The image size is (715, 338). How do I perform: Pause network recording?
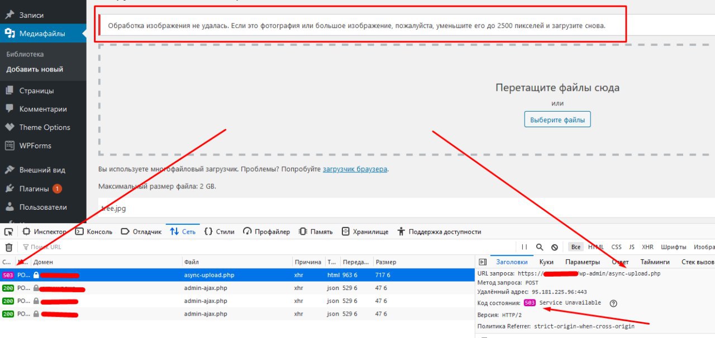(x=524, y=247)
